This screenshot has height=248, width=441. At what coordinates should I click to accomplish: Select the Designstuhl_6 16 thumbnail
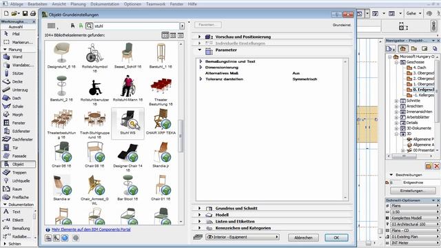pos(61,55)
